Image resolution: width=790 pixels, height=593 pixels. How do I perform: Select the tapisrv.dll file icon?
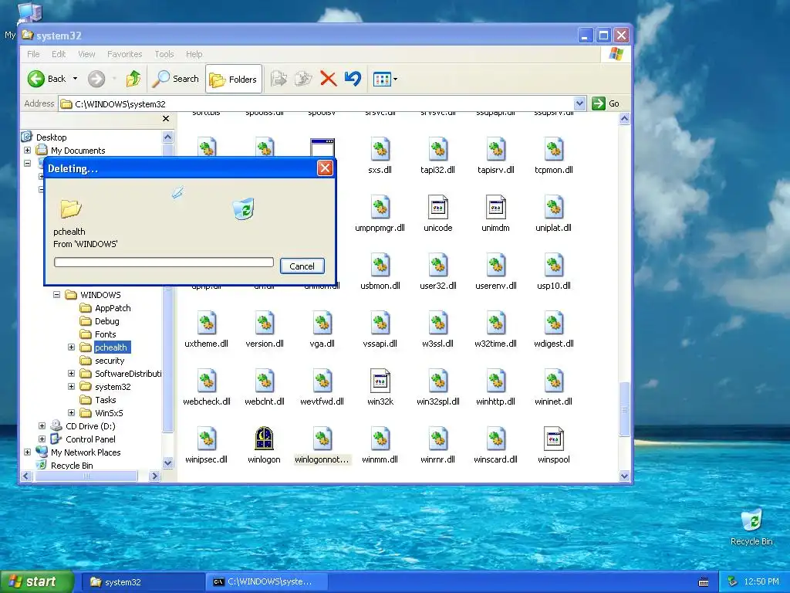[496, 150]
